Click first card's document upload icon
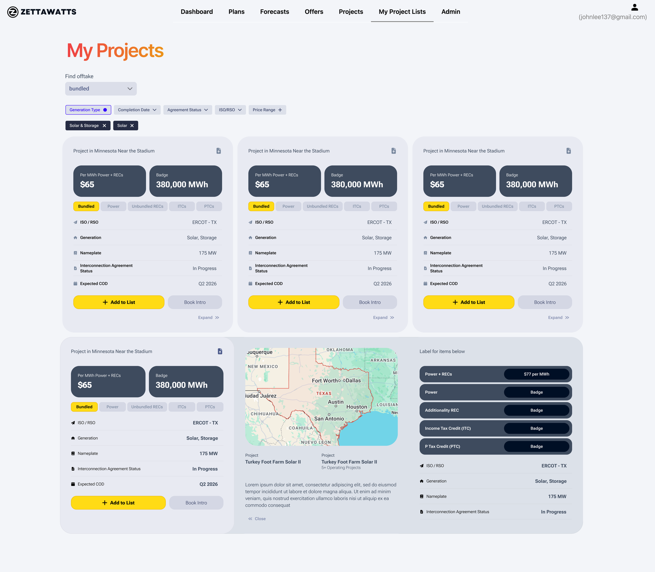Image resolution: width=655 pixels, height=572 pixels. pos(219,151)
